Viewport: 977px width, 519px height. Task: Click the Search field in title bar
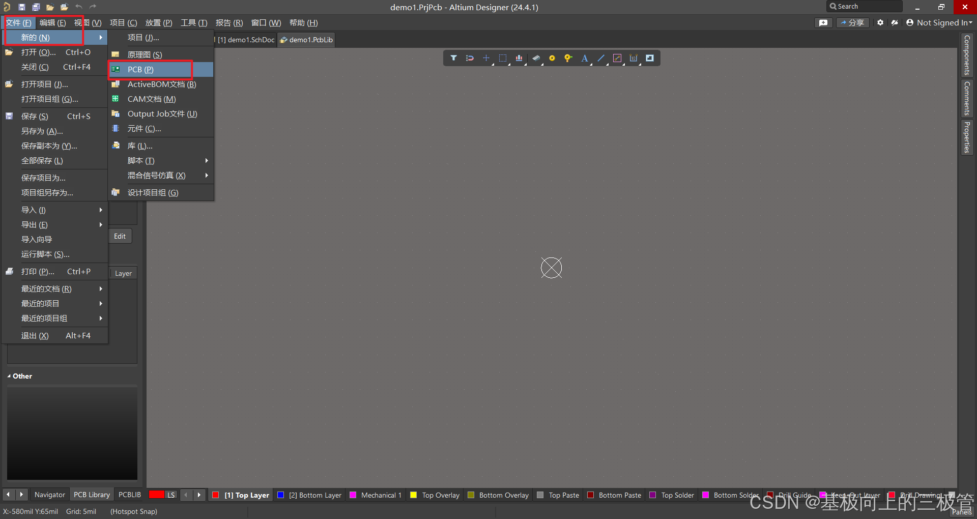pyautogui.click(x=865, y=6)
